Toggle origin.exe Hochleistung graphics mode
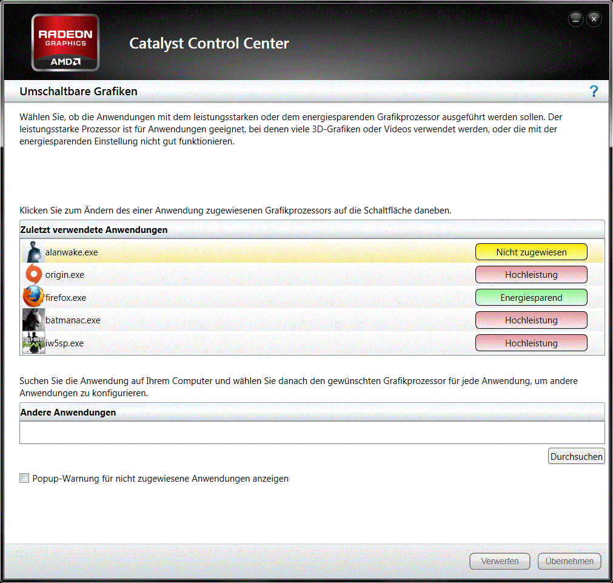The width and height of the screenshot is (613, 583). (x=531, y=275)
